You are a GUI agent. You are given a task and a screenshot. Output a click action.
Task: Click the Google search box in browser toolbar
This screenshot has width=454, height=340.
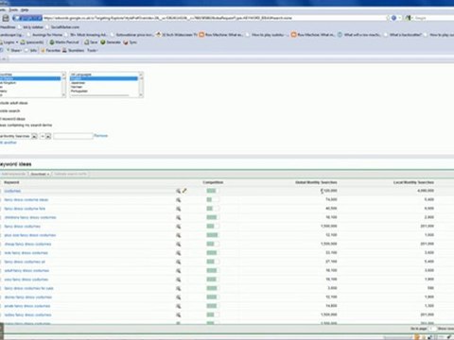click(433, 18)
